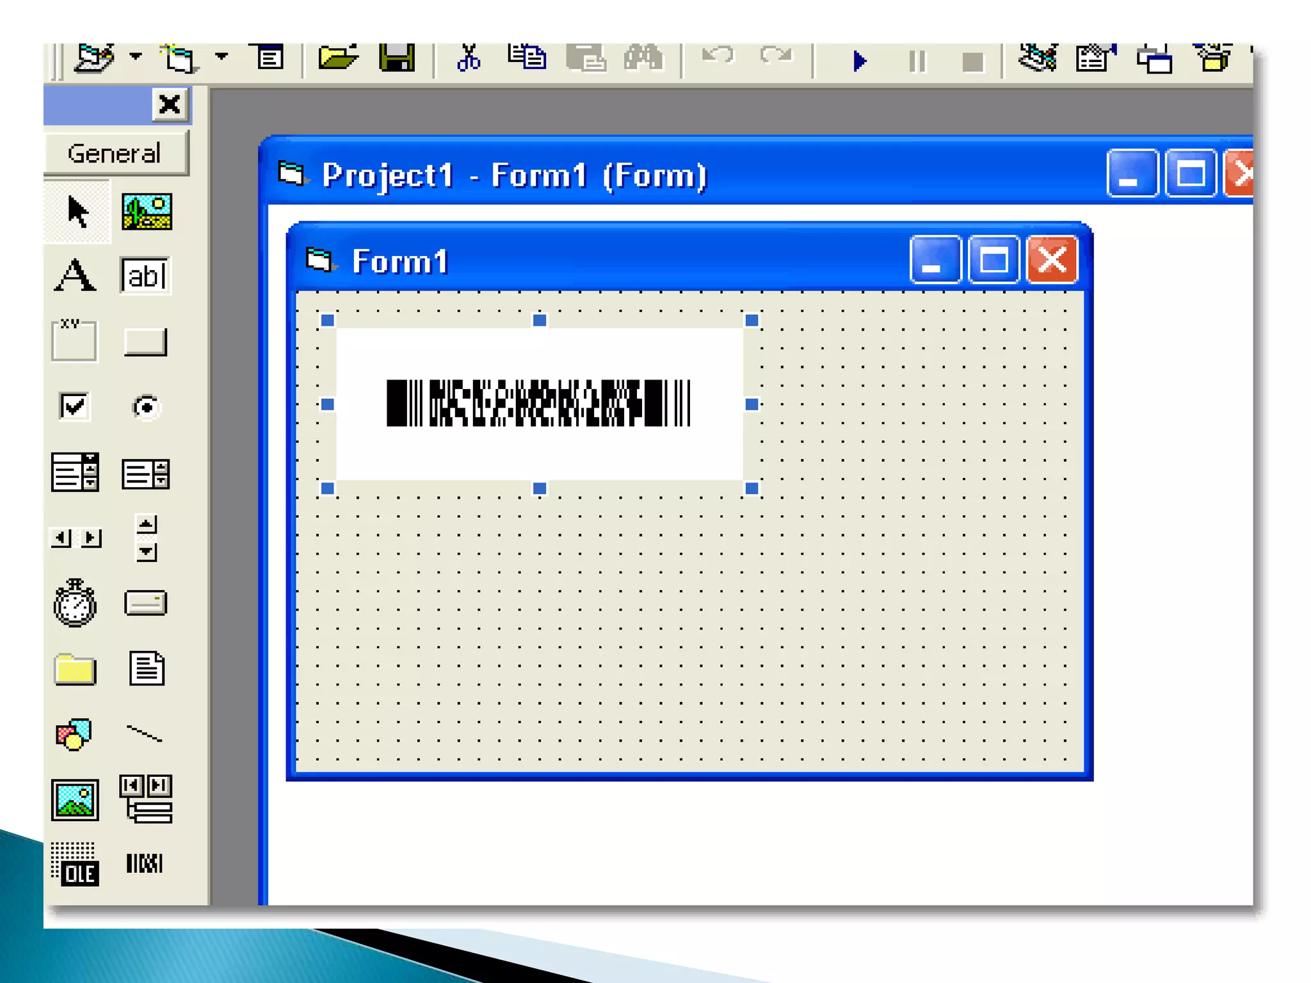The height and width of the screenshot is (983, 1311).
Task: Select the Shape control tool
Action: [74, 734]
